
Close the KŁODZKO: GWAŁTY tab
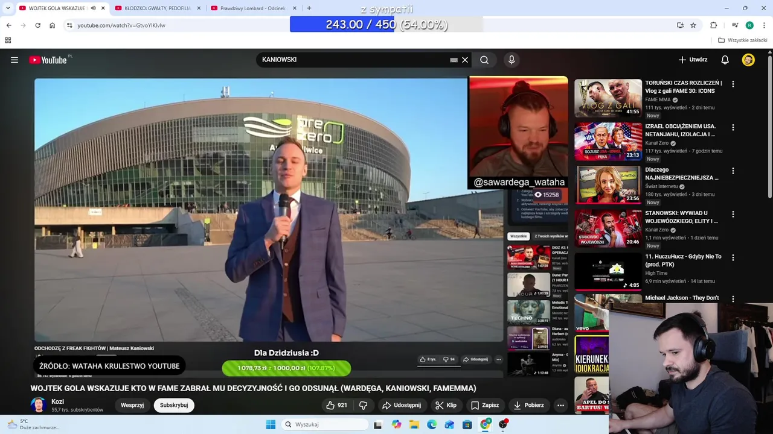pos(199,8)
